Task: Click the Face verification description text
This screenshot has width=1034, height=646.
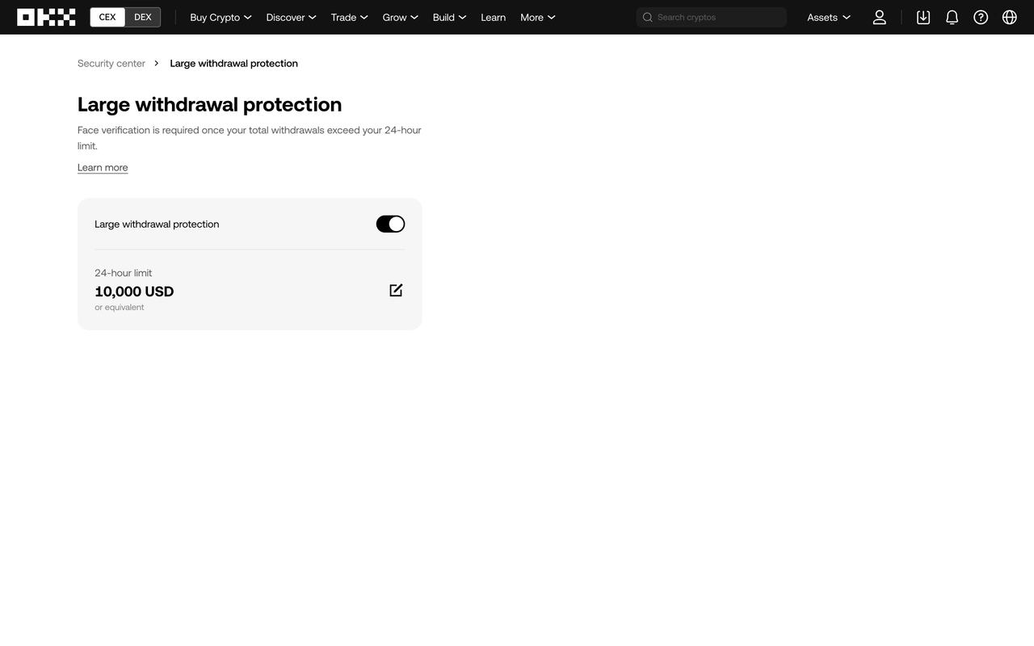Action: pyautogui.click(x=250, y=138)
